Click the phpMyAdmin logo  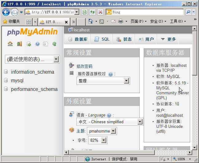[32, 32]
